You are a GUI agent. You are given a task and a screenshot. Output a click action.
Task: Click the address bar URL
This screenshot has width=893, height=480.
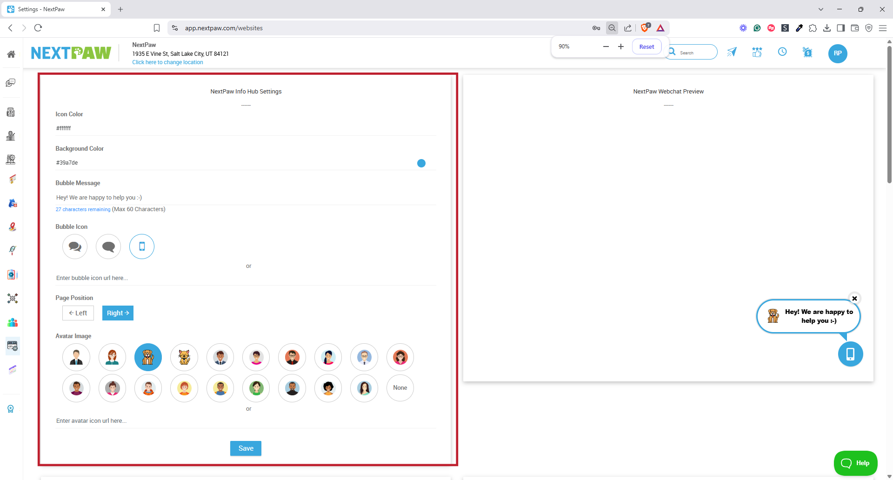pos(224,28)
